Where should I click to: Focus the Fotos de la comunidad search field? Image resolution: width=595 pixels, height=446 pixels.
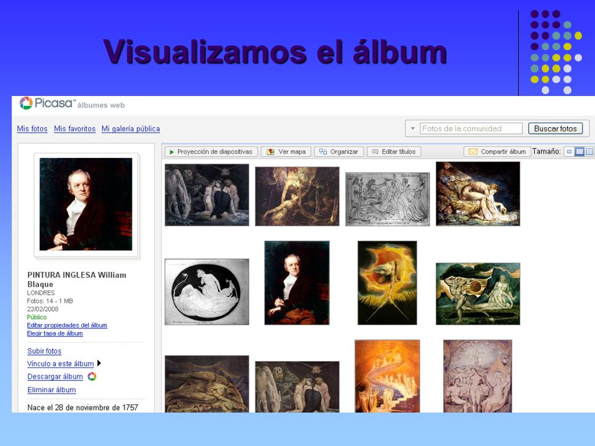coord(471,129)
